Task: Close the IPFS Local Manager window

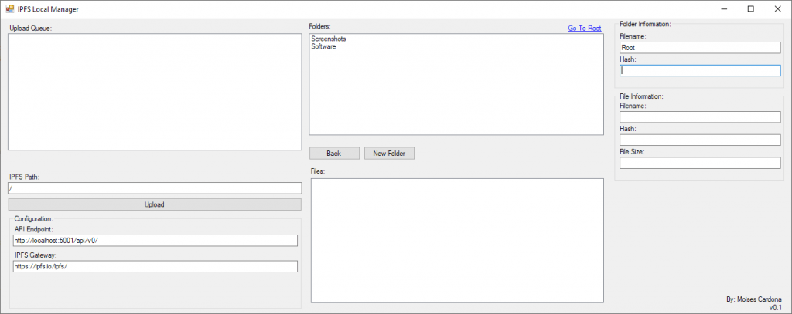Action: point(777,8)
